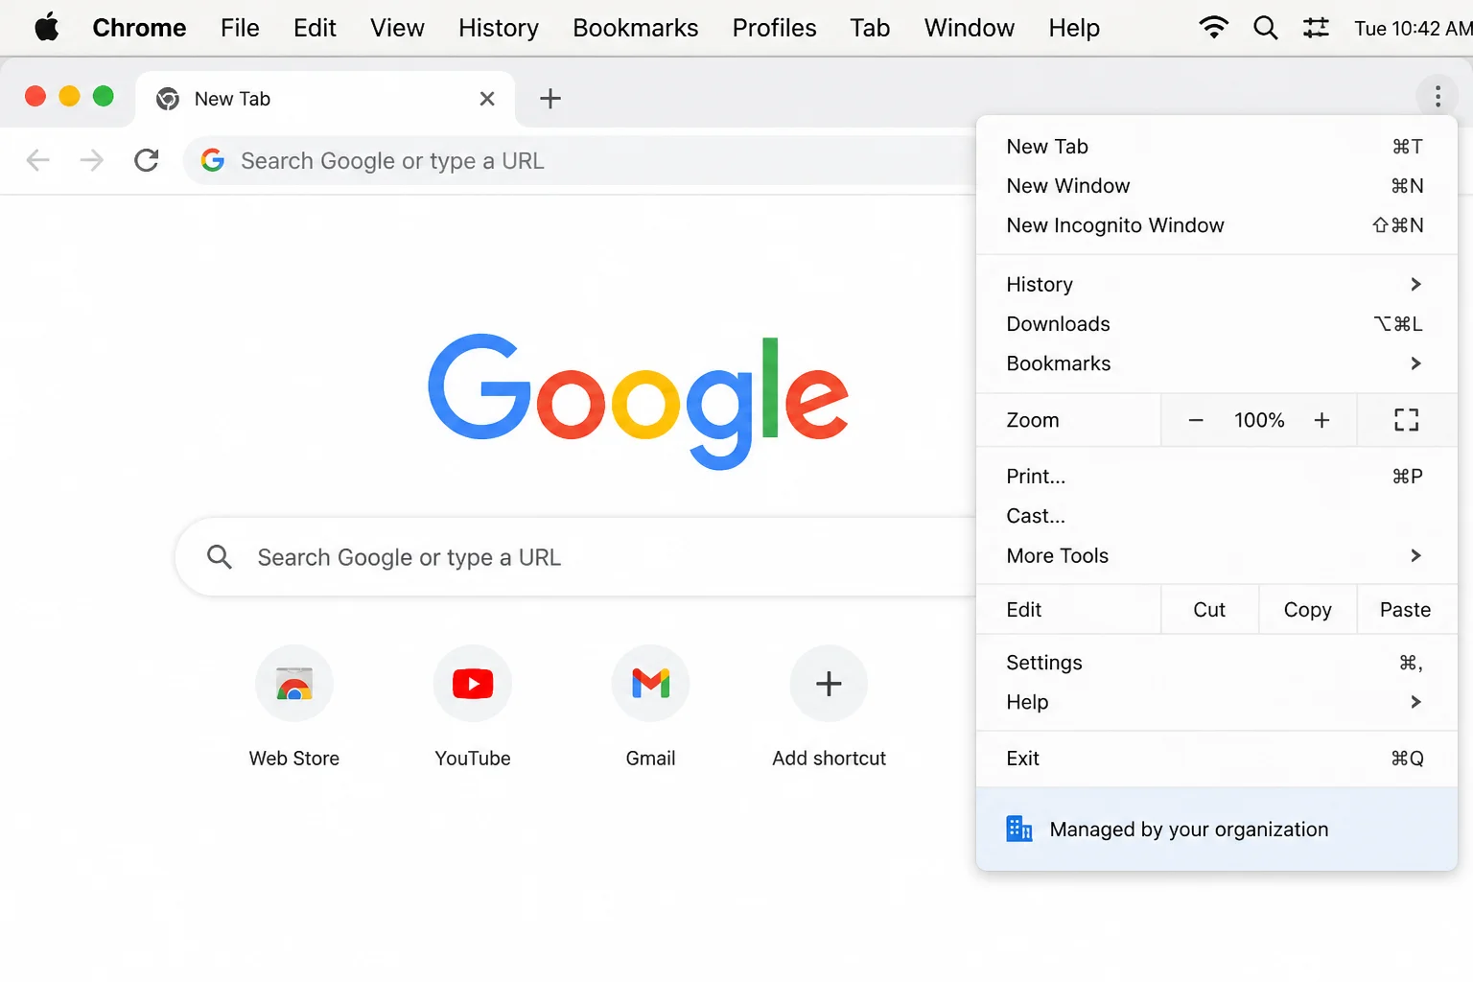Open Downloads from the menu
The image size is (1473, 982).
1216,324
